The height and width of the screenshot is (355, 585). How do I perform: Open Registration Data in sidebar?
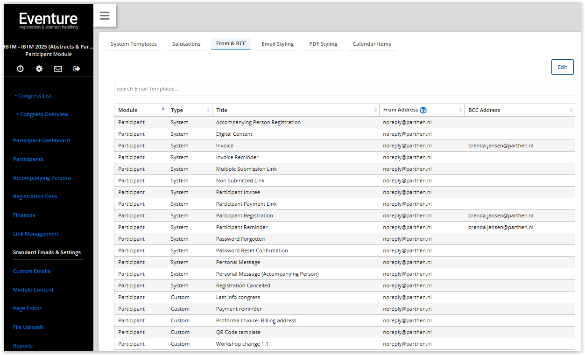pyautogui.click(x=35, y=196)
